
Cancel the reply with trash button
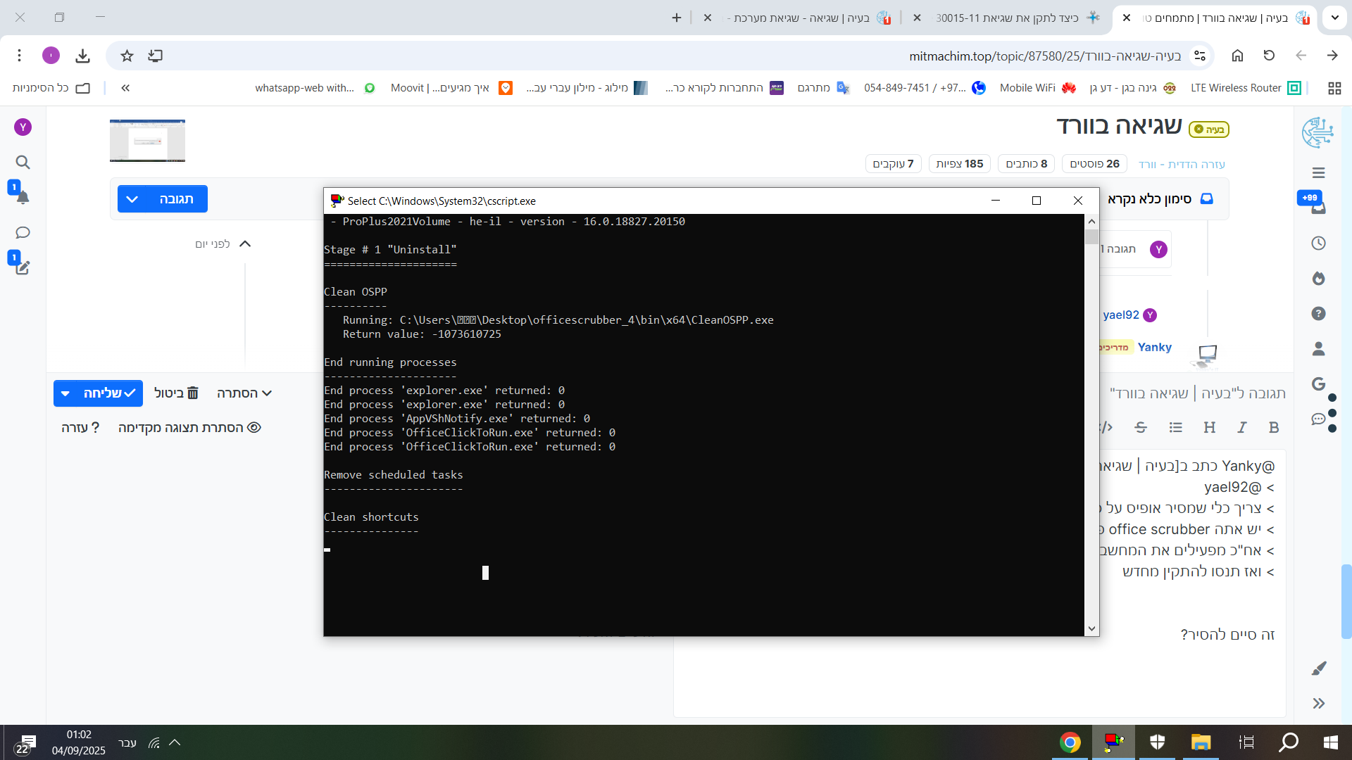click(176, 393)
